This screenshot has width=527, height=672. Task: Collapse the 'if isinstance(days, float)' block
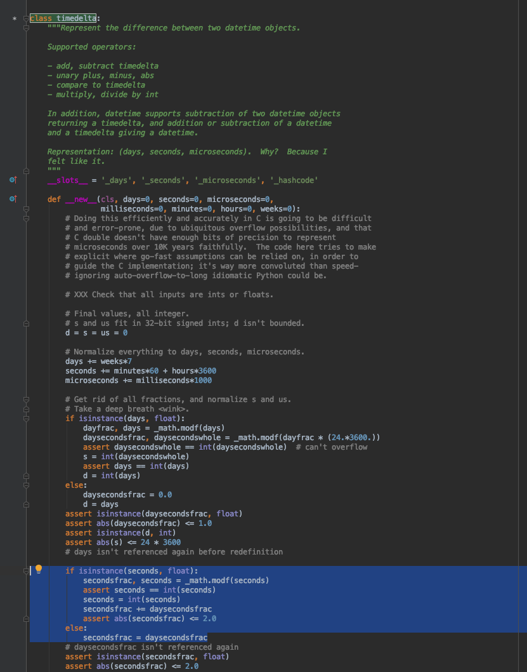tap(26, 419)
